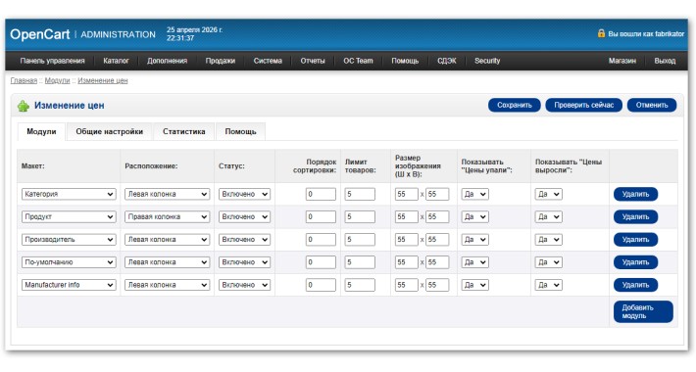Follow the Главная breadcrumb link
Screen dimensions: 696x372
point(24,80)
